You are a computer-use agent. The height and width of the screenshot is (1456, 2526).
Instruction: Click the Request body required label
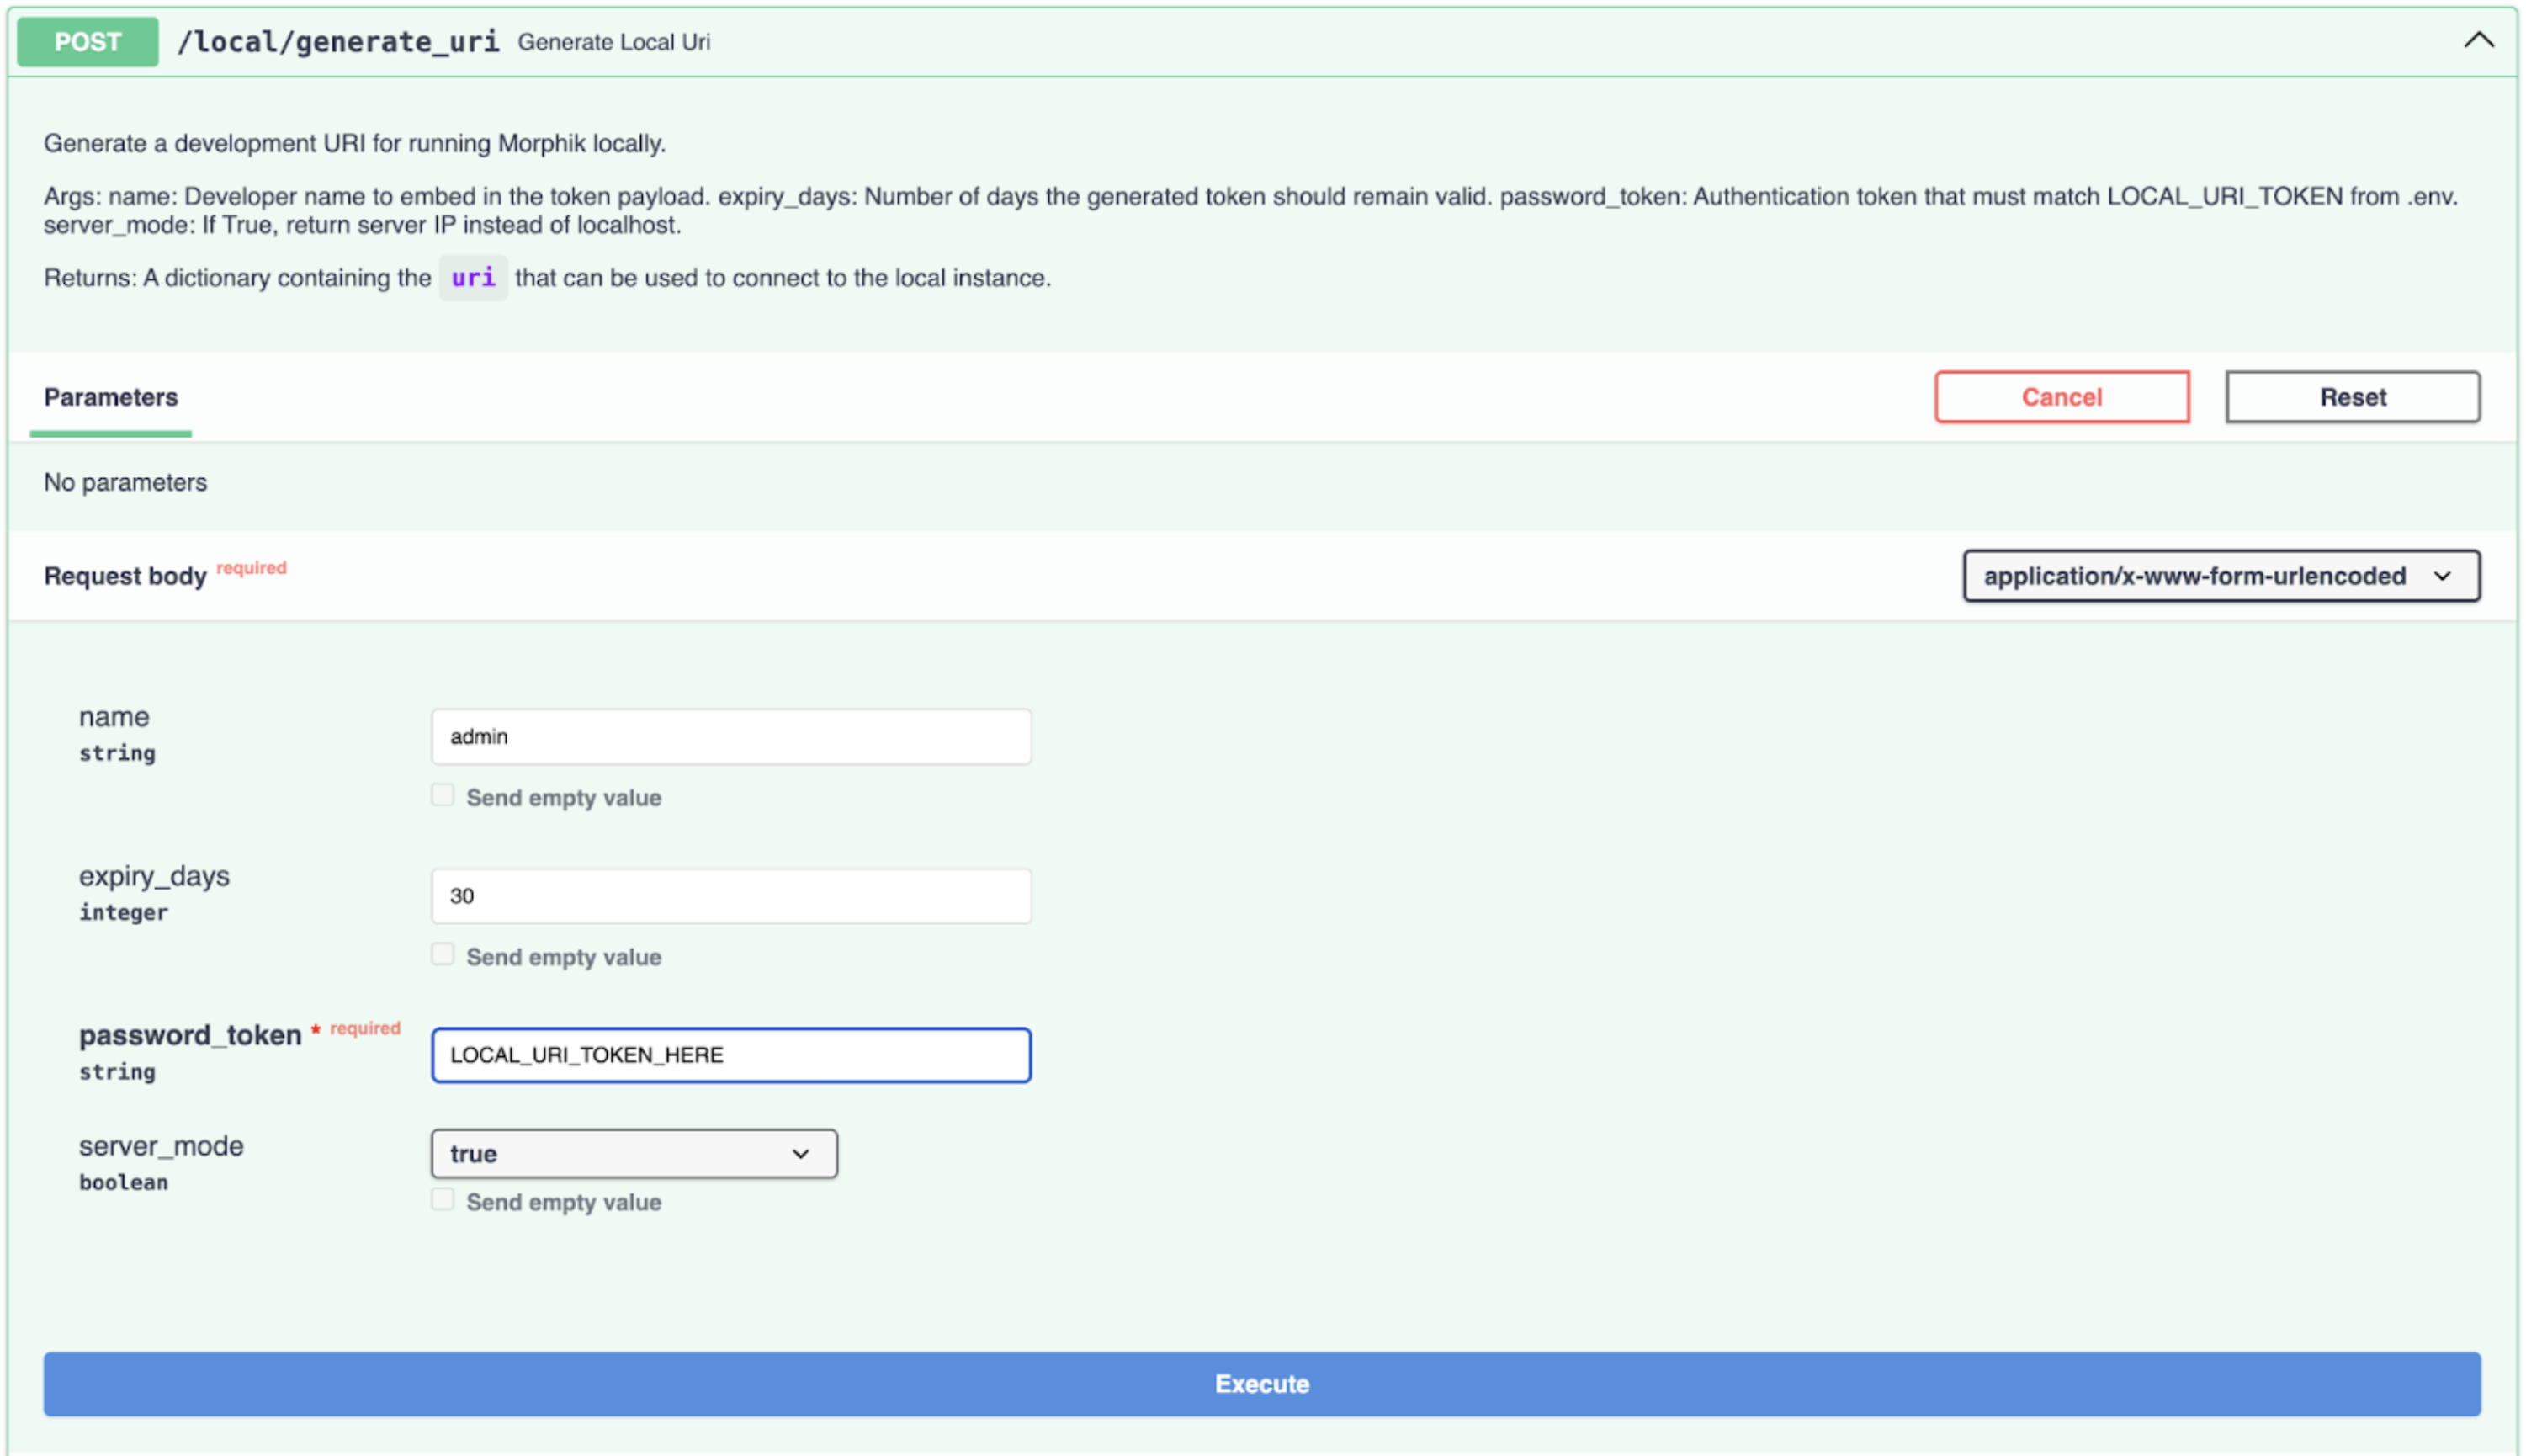coord(125,575)
